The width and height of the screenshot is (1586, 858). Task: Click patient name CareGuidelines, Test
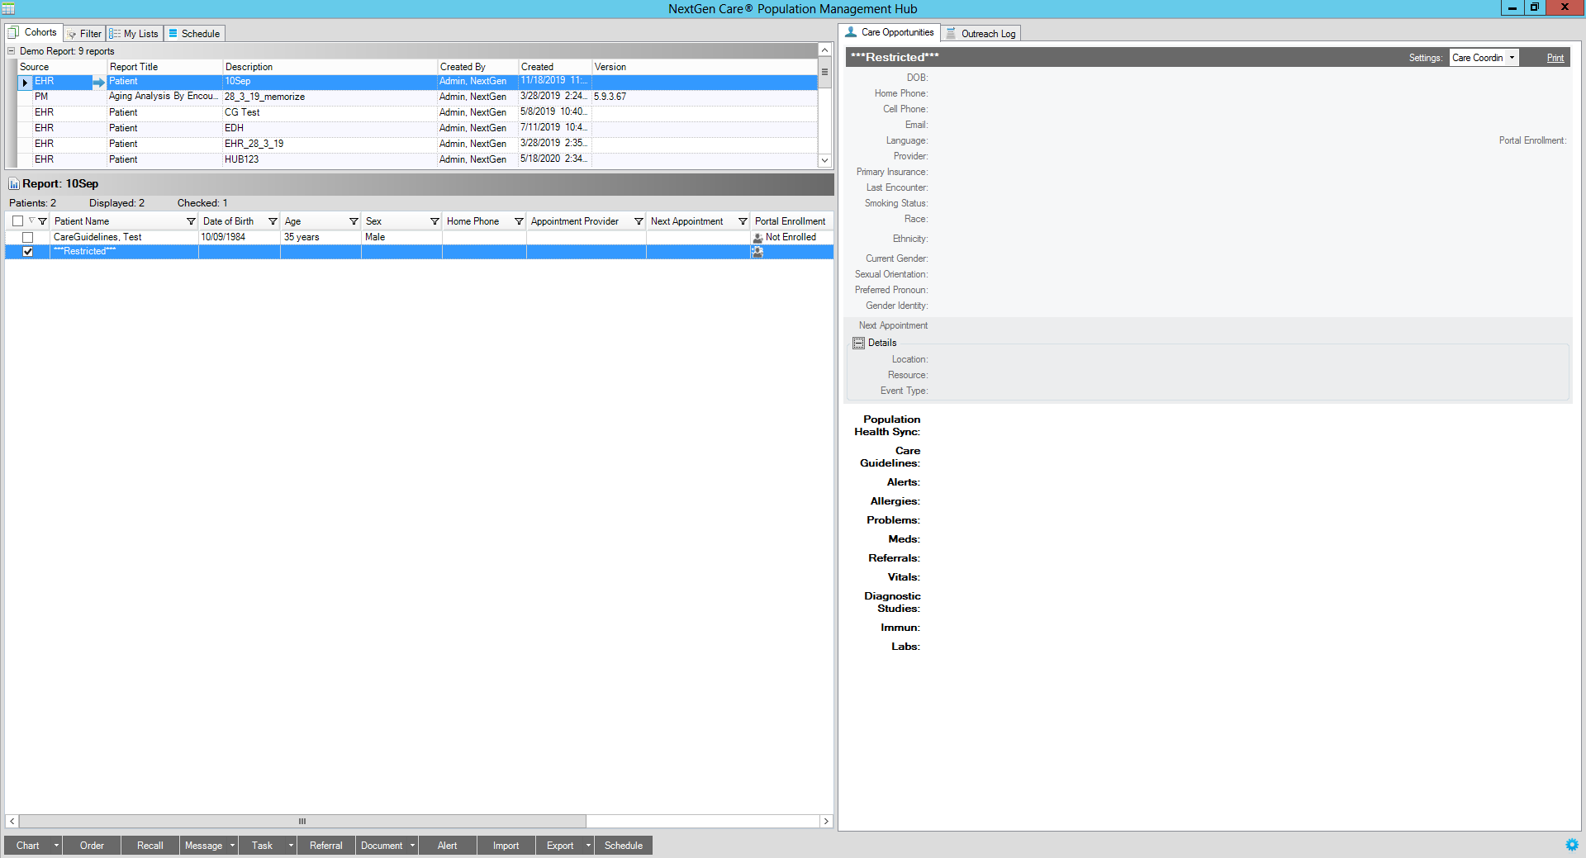click(x=97, y=237)
